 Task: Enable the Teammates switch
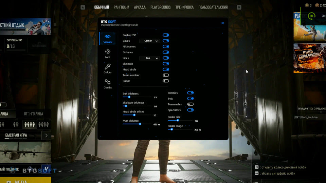pos(190,104)
